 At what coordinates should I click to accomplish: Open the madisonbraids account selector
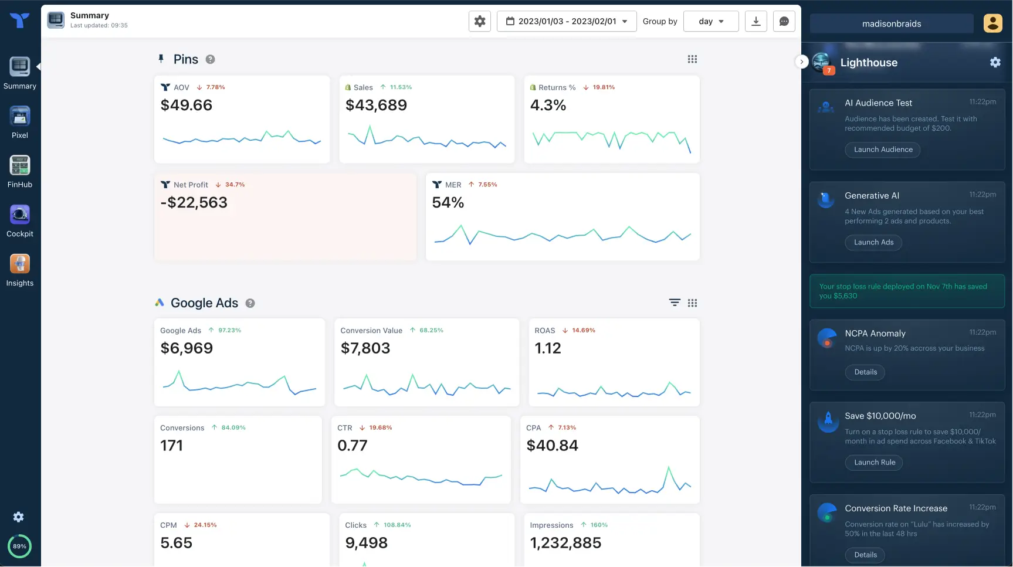pos(892,23)
